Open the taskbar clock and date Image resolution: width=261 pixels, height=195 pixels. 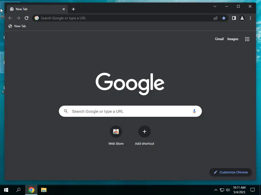tap(239, 190)
